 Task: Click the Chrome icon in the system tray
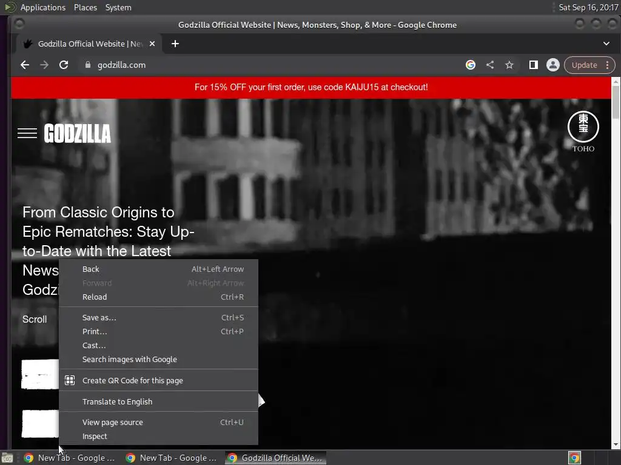point(574,458)
